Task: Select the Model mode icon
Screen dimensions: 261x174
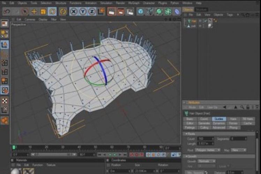Action: [5, 44]
